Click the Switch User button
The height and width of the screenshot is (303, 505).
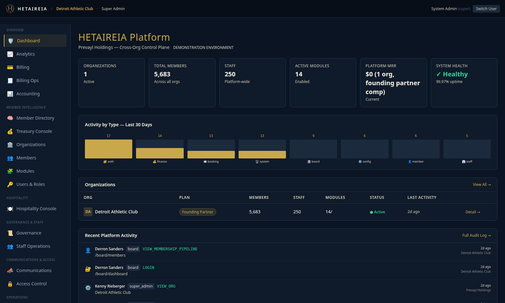486,9
